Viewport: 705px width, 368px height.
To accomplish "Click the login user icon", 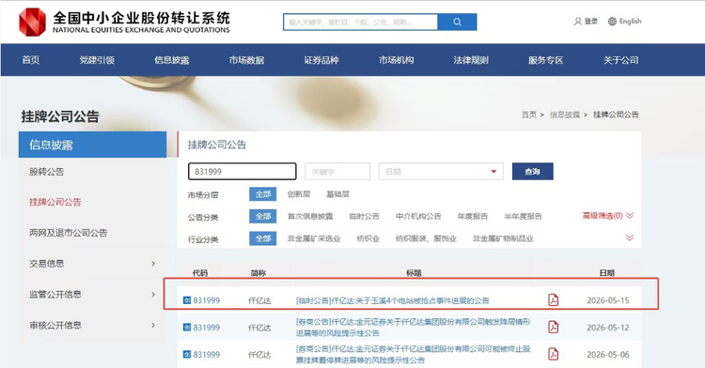I will click(577, 22).
